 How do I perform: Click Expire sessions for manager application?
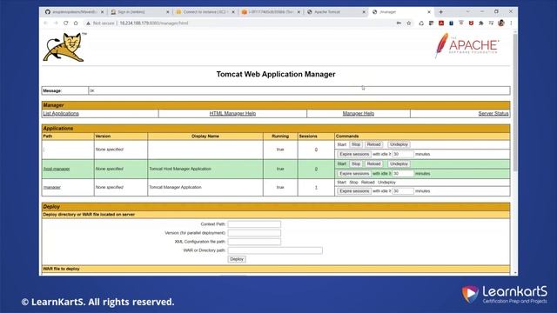tap(354, 191)
